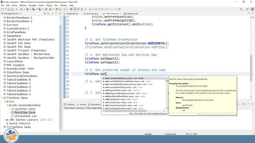
Task: Select the Java perspective icon
Action: coord(252,9)
